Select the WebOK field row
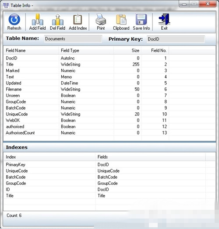Image resolution: width=219 pixels, height=229 pixels. coord(109,120)
